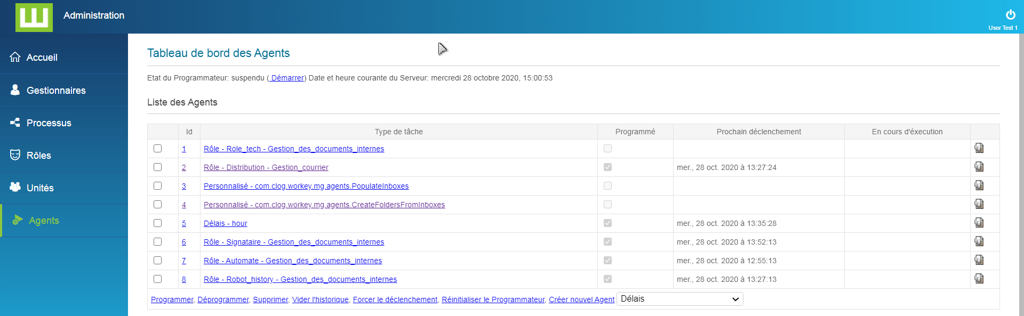1024x316 pixels.
Task: Click Forcer le déclenchement link
Action: 395,299
